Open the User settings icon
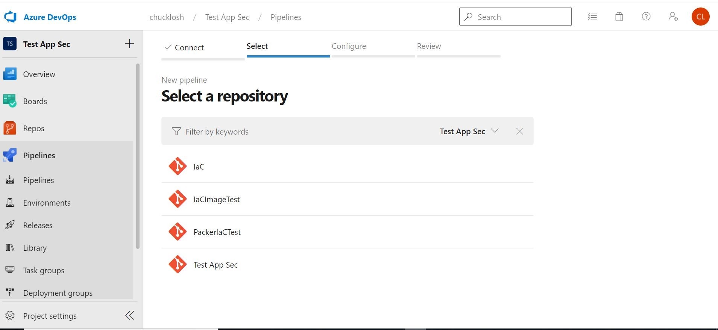 [673, 17]
